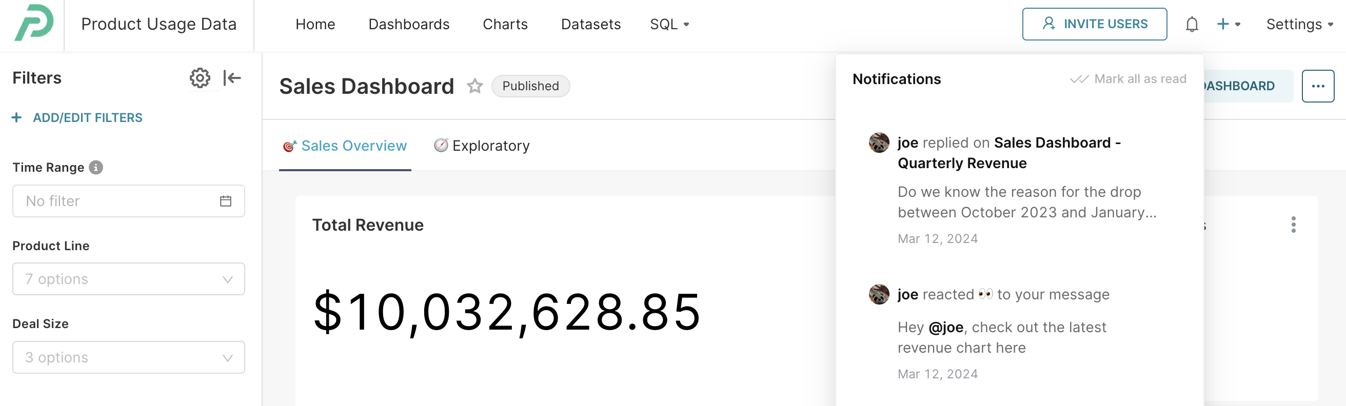Expand the Deal Size dropdown

point(129,357)
